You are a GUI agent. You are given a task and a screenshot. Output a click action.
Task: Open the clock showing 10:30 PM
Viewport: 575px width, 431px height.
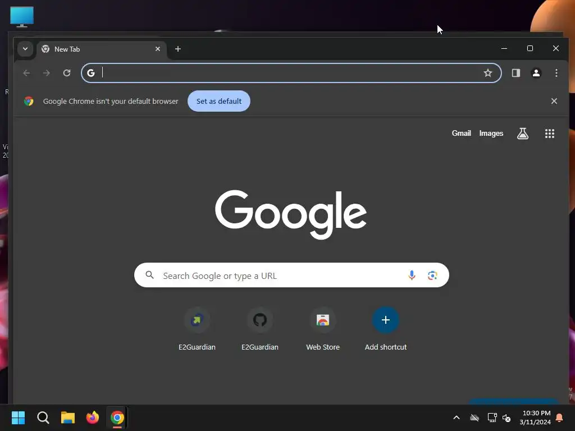tap(535, 418)
